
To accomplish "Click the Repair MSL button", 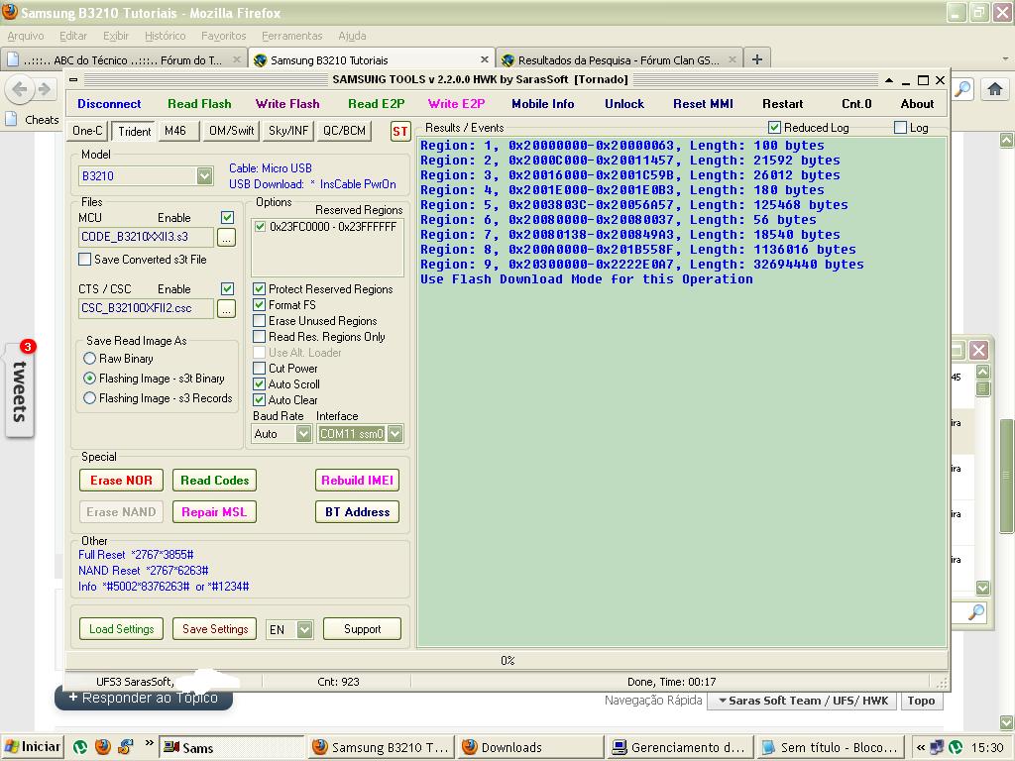I will (x=214, y=512).
